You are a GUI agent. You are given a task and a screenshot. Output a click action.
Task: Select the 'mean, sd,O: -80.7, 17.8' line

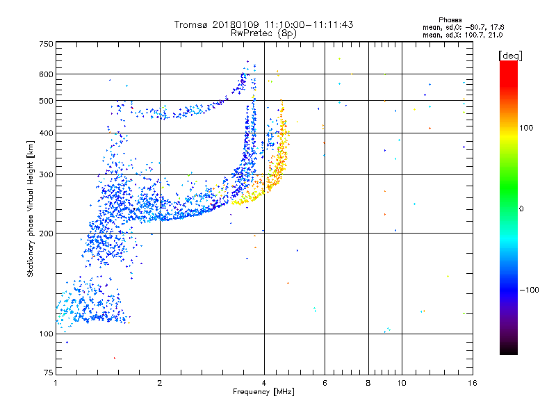click(x=463, y=27)
